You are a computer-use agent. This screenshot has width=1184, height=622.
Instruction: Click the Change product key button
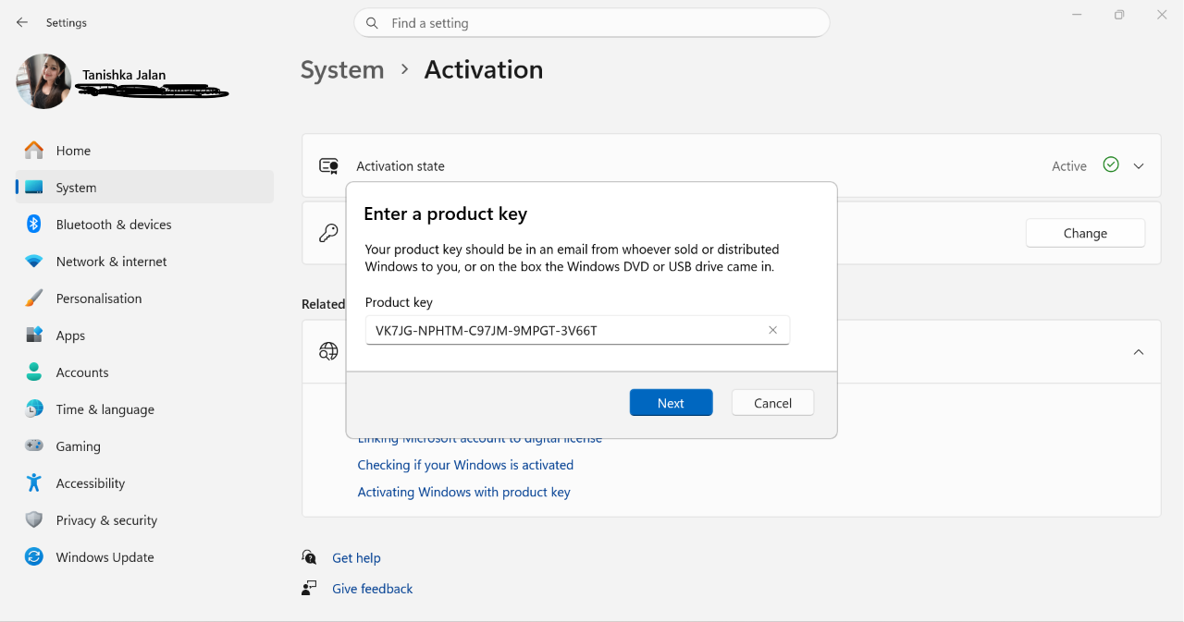(1085, 233)
